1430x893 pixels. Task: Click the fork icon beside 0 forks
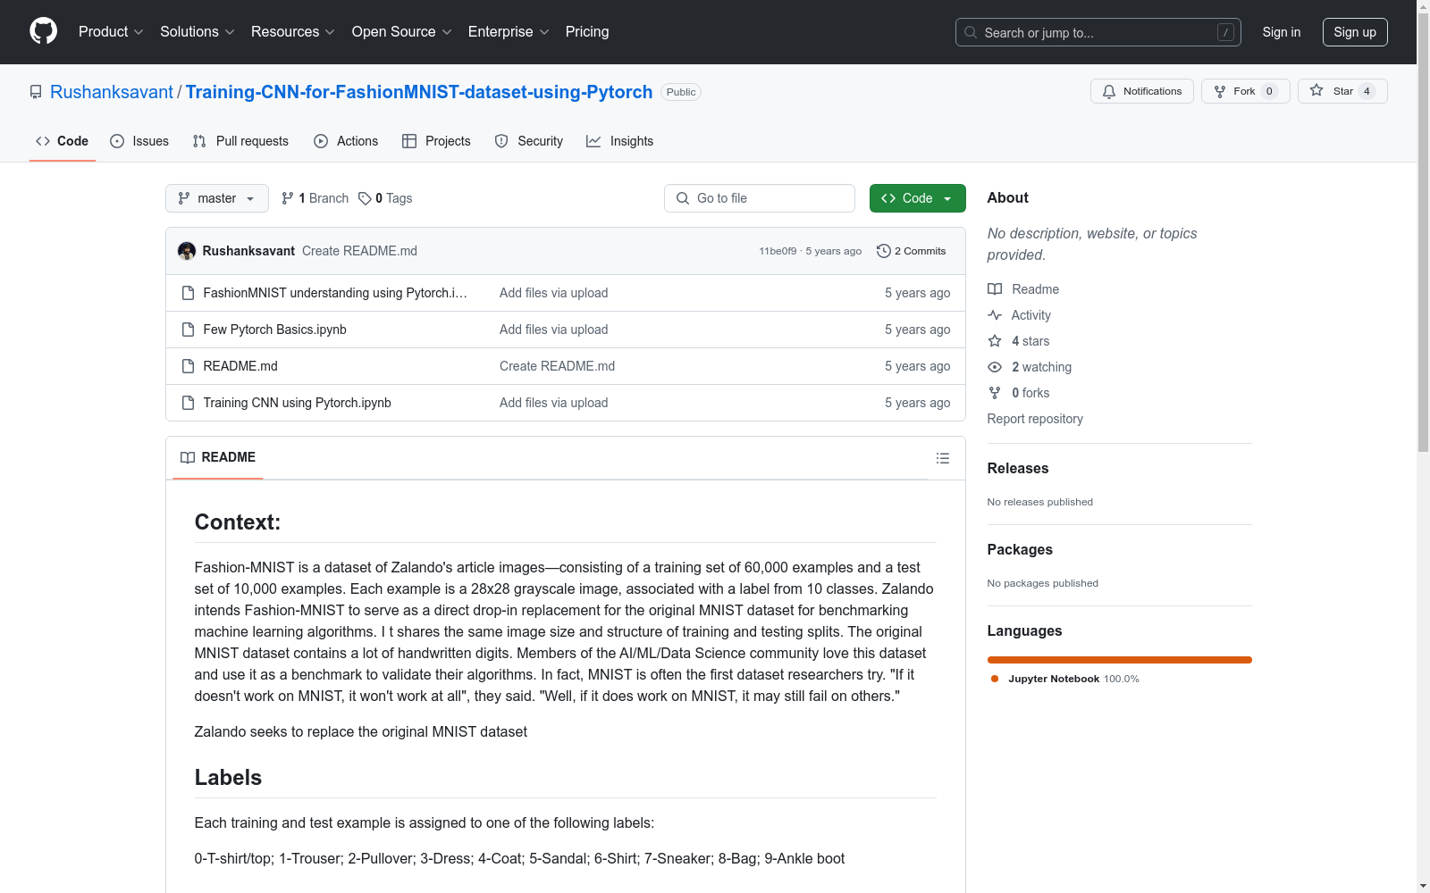point(995,393)
